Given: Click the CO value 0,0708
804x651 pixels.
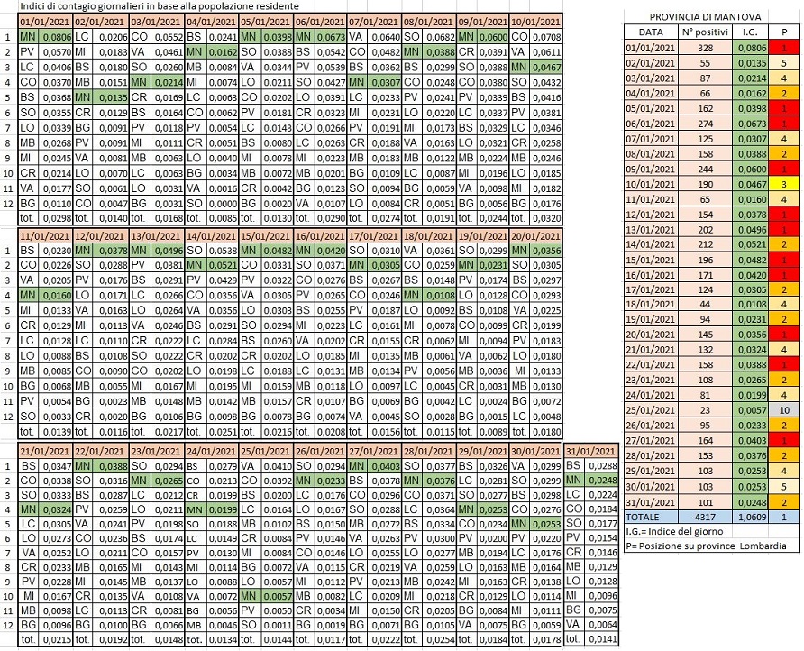Looking at the screenshot, I should pos(546,37).
